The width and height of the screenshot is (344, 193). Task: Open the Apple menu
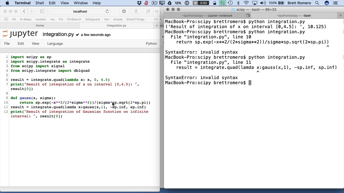point(7,3)
